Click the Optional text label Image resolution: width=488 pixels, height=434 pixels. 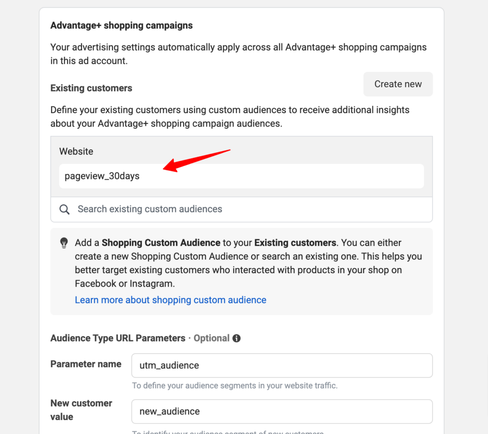click(x=212, y=338)
